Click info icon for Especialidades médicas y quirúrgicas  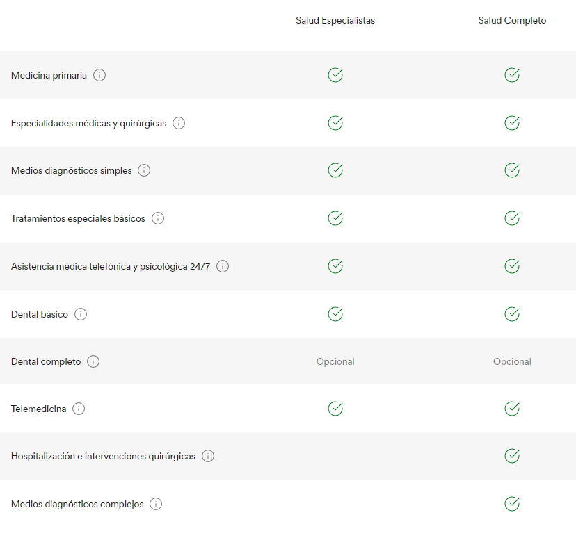coord(179,123)
